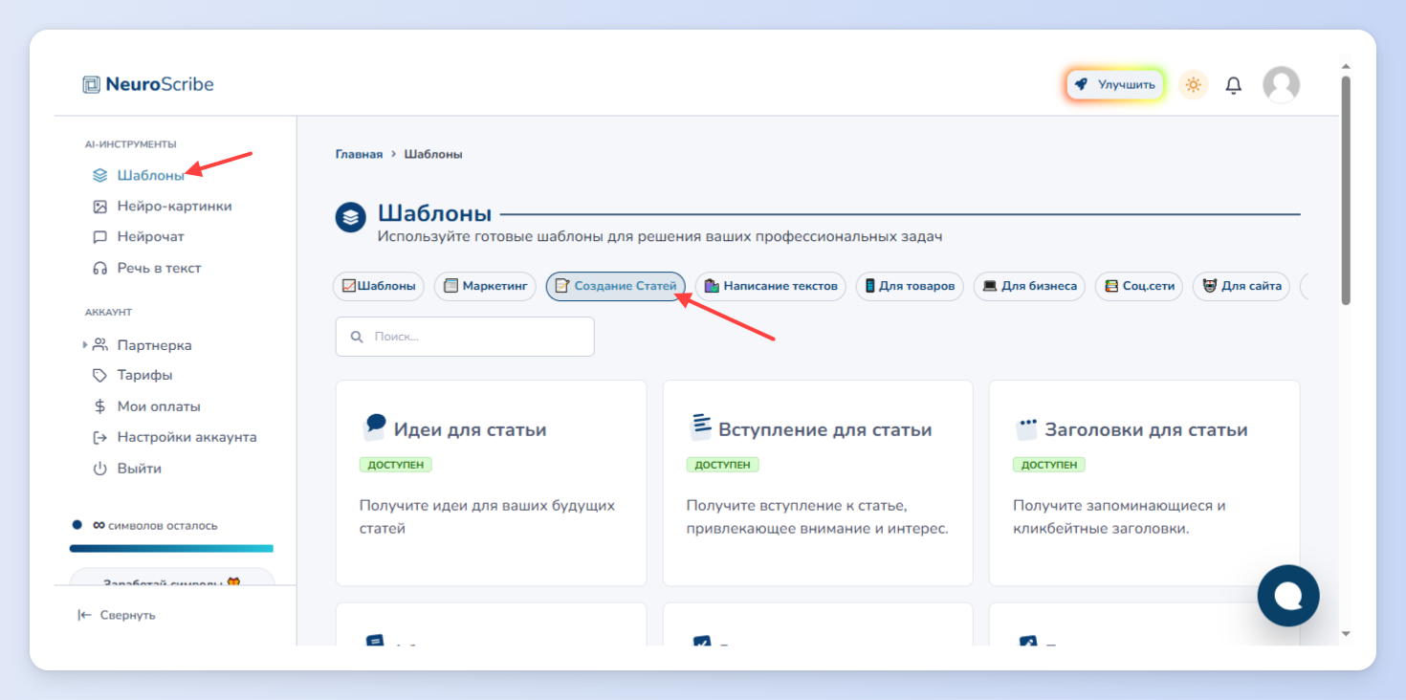The width and height of the screenshot is (1406, 700).
Task: Click the headphones icon for Речь в текст
Action: pos(99,269)
